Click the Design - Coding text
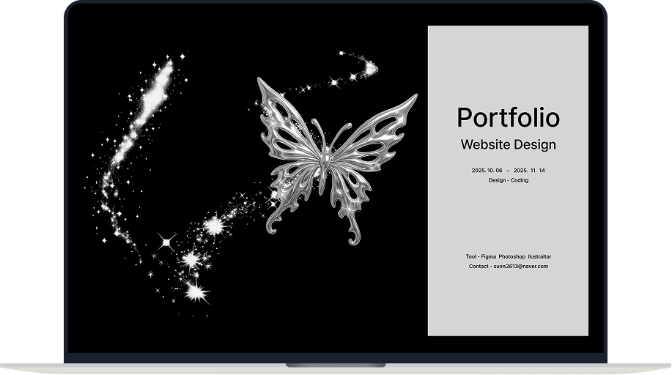The image size is (672, 375). click(508, 180)
